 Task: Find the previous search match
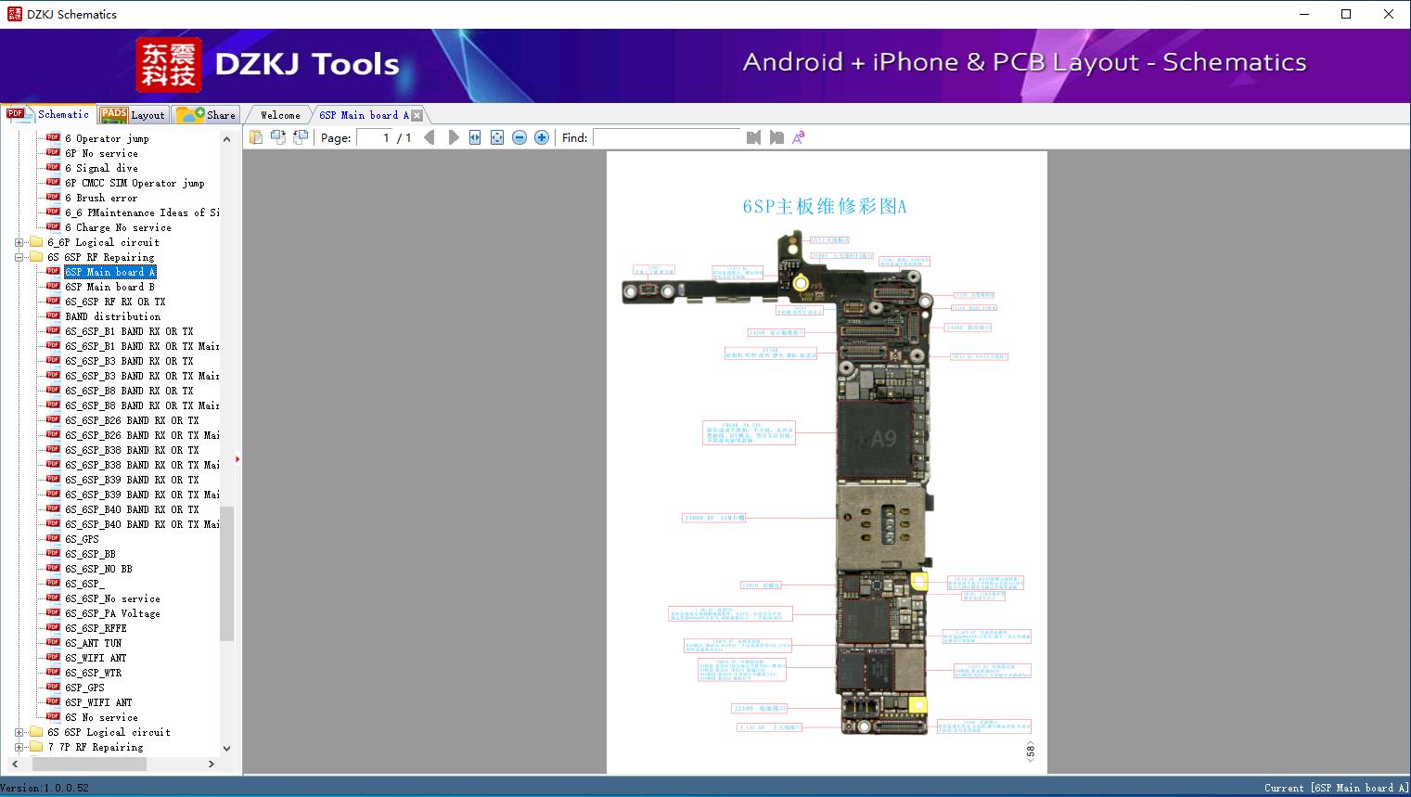(x=753, y=137)
